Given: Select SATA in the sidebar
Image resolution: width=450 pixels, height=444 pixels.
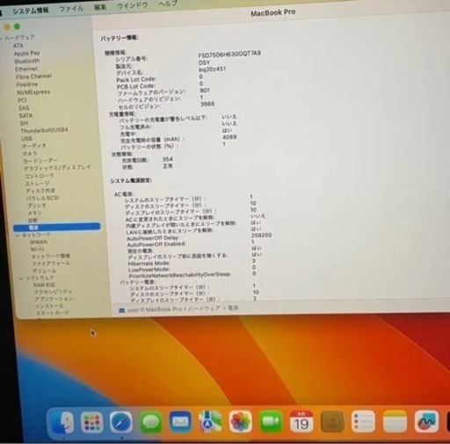Looking at the screenshot, I should click(x=25, y=115).
